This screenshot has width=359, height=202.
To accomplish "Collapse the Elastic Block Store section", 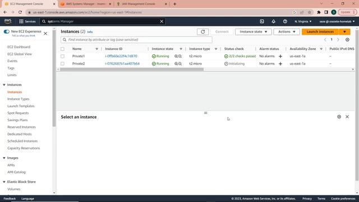I will 4,182.
